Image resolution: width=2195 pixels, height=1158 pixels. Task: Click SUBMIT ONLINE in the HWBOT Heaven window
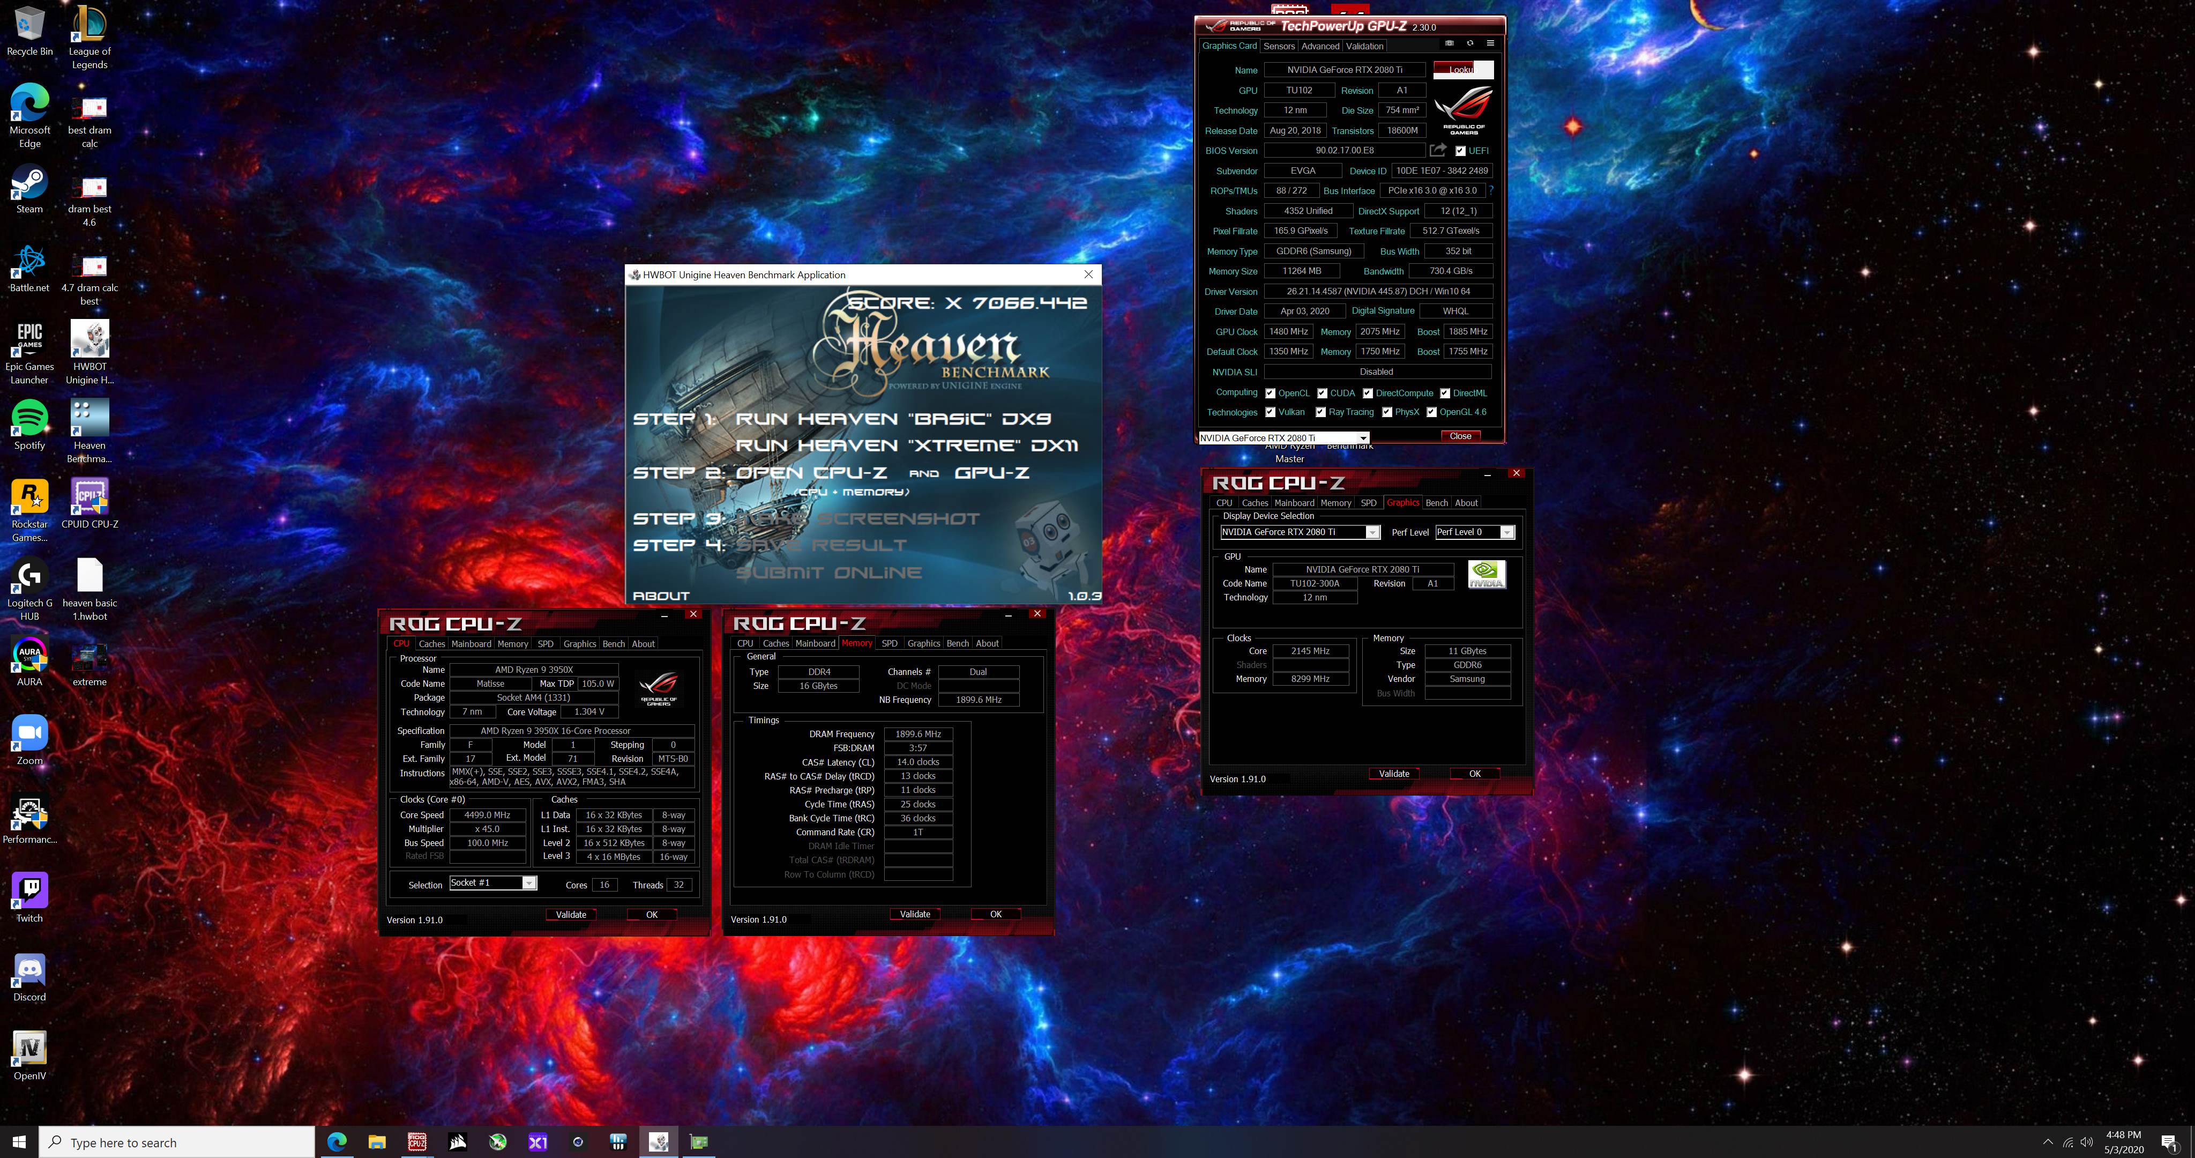[x=829, y=572]
